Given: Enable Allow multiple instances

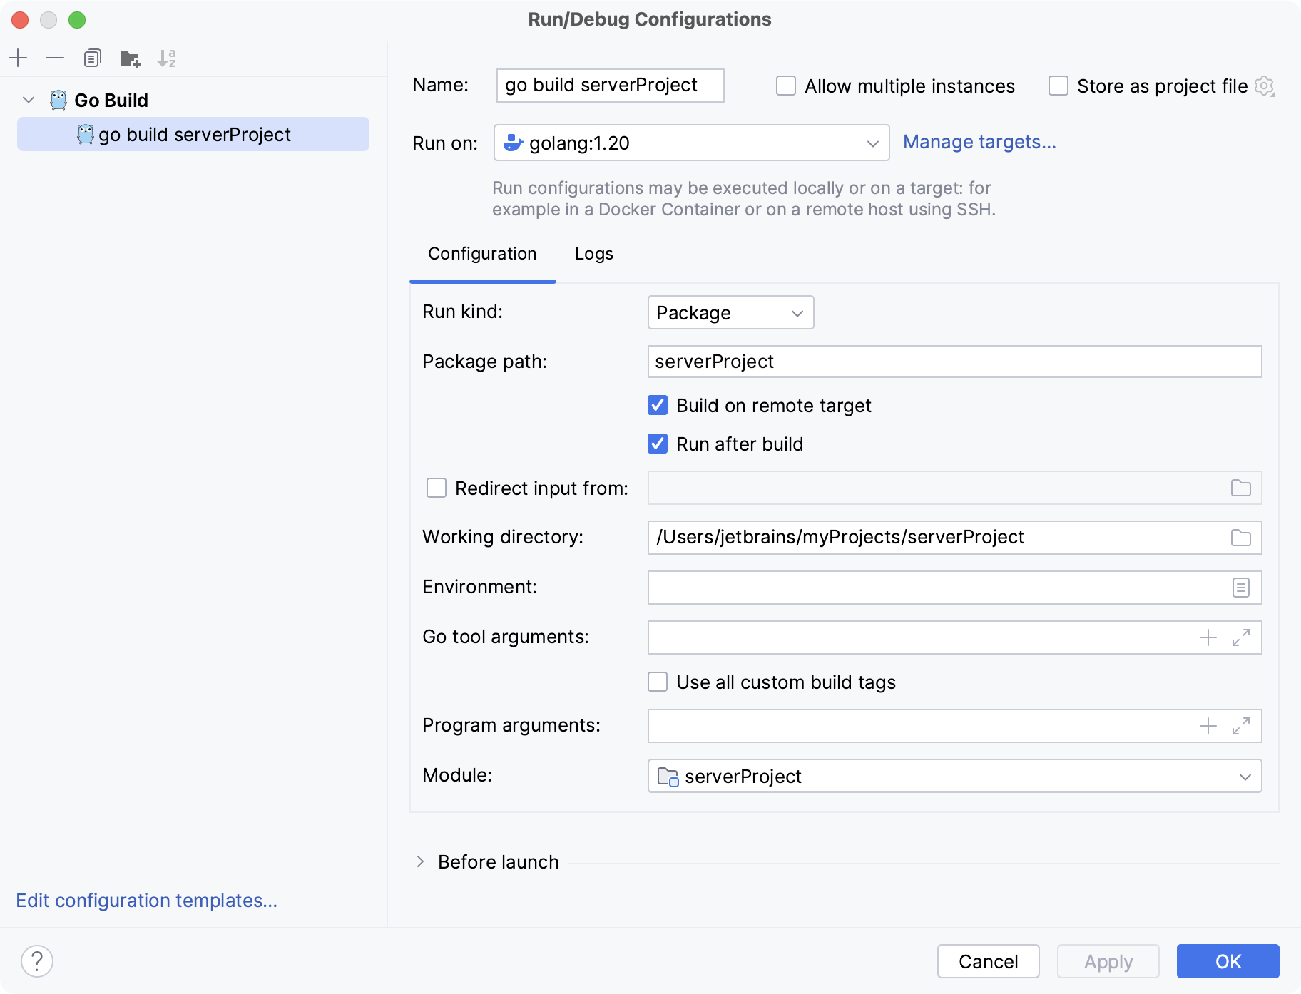Looking at the screenshot, I should [785, 86].
